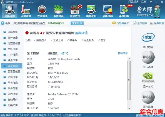Image resolution: width=165 pixels, height=117 pixels.
Task: Click the driver version 8.15.10.2455
Action: click(x=56, y=82)
